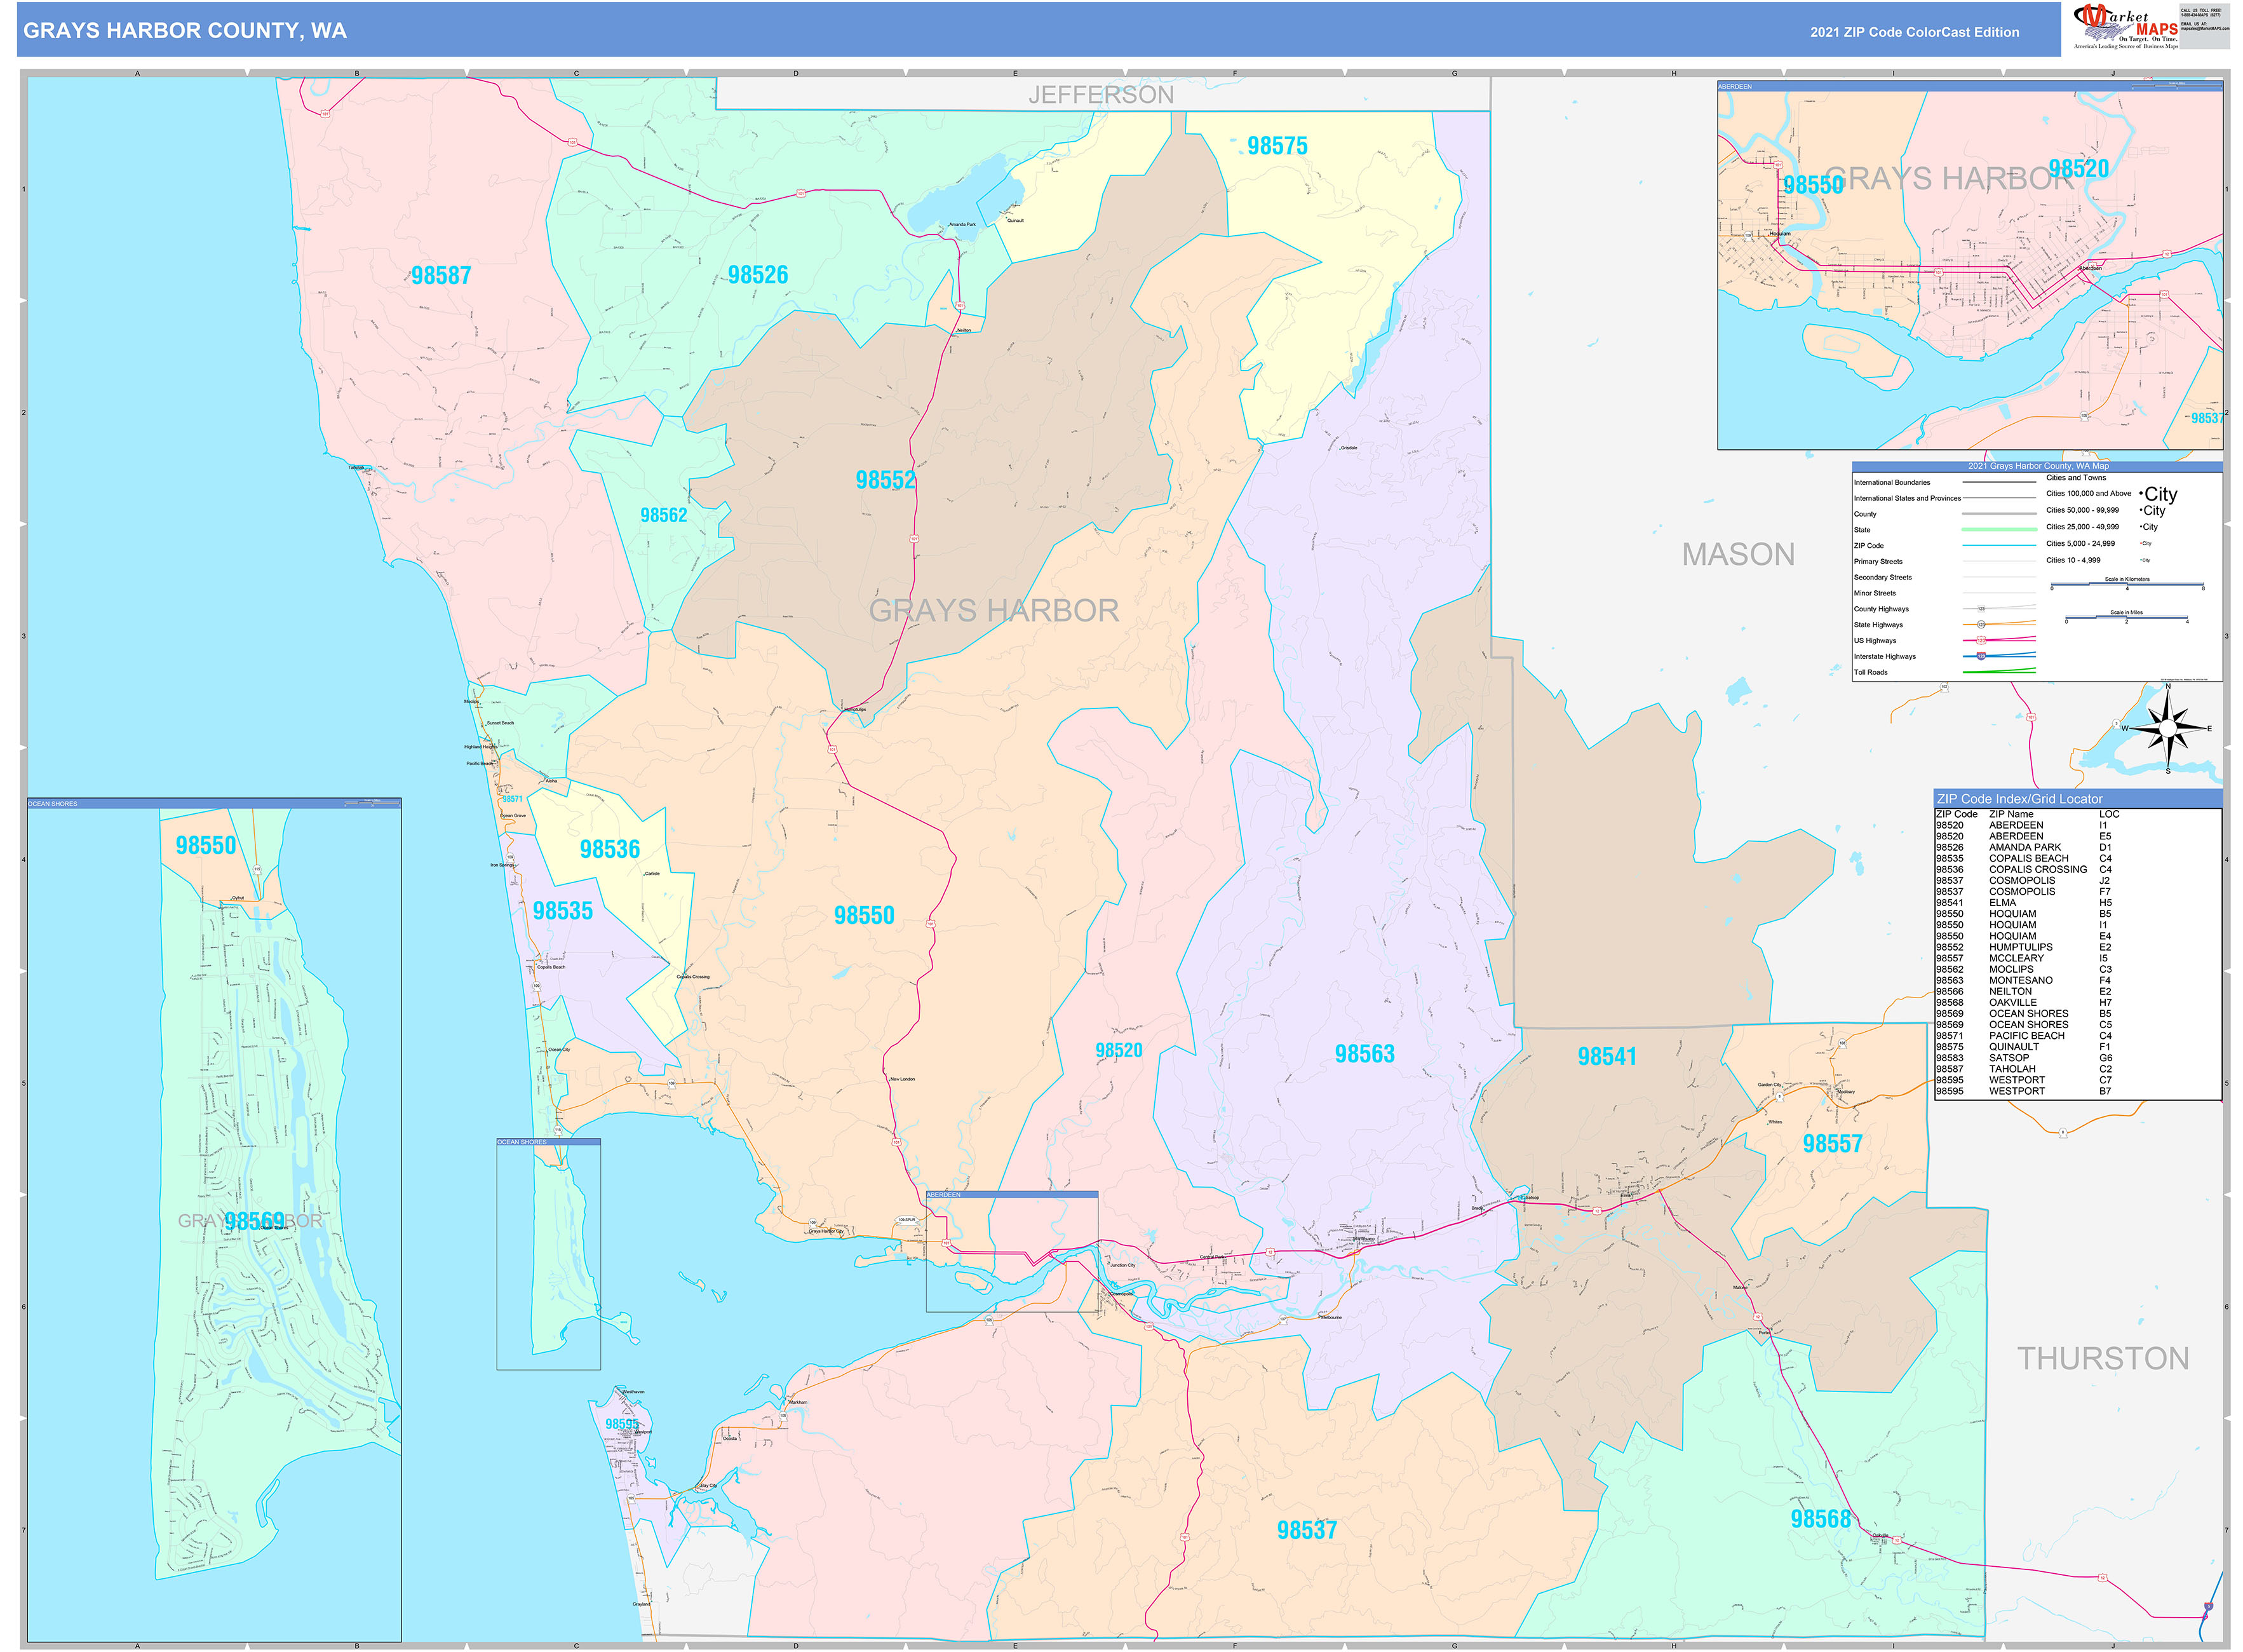This screenshot has height=1652, width=2243.
Task: Click the 98541 ZIP label on the main map
Action: pos(1607,1056)
